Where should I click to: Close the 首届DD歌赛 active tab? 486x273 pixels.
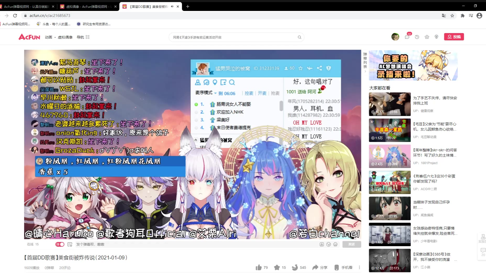178,7
